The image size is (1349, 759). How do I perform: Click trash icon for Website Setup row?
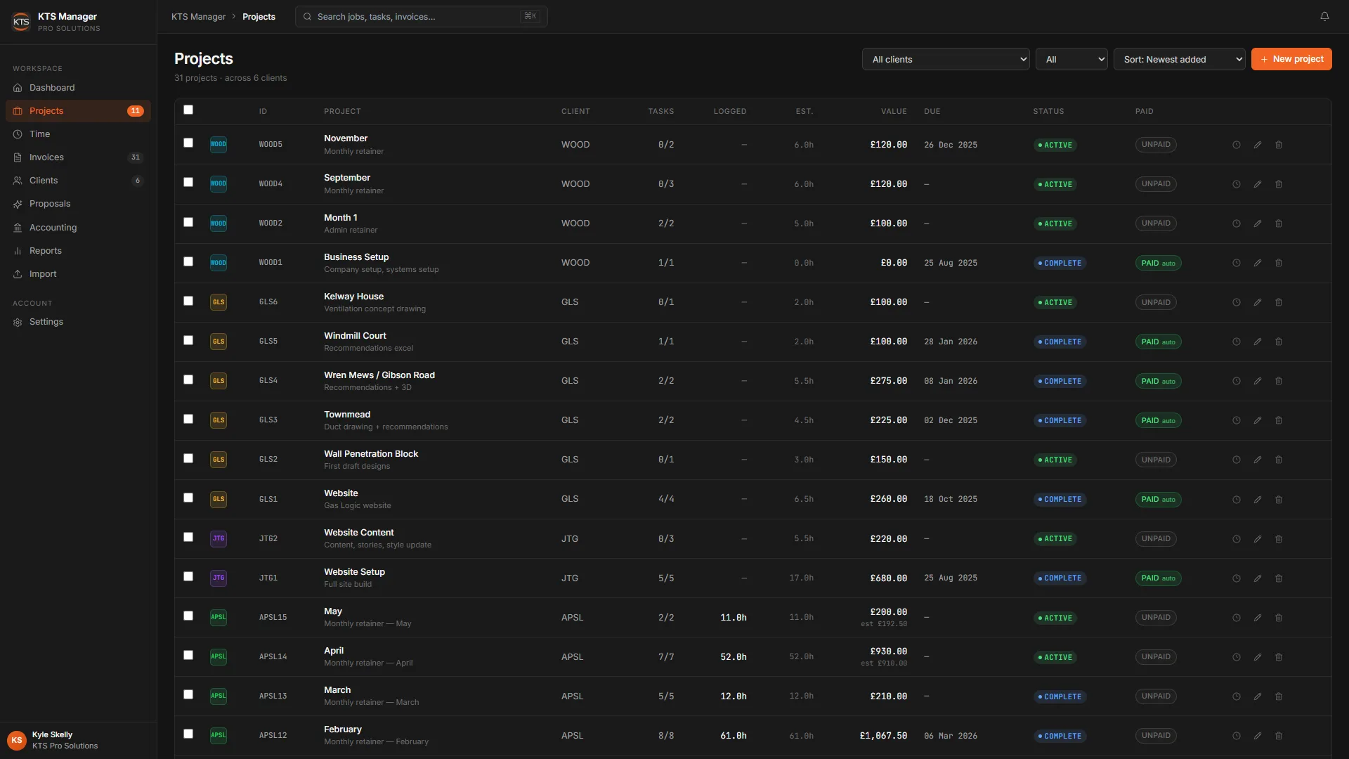(1279, 578)
